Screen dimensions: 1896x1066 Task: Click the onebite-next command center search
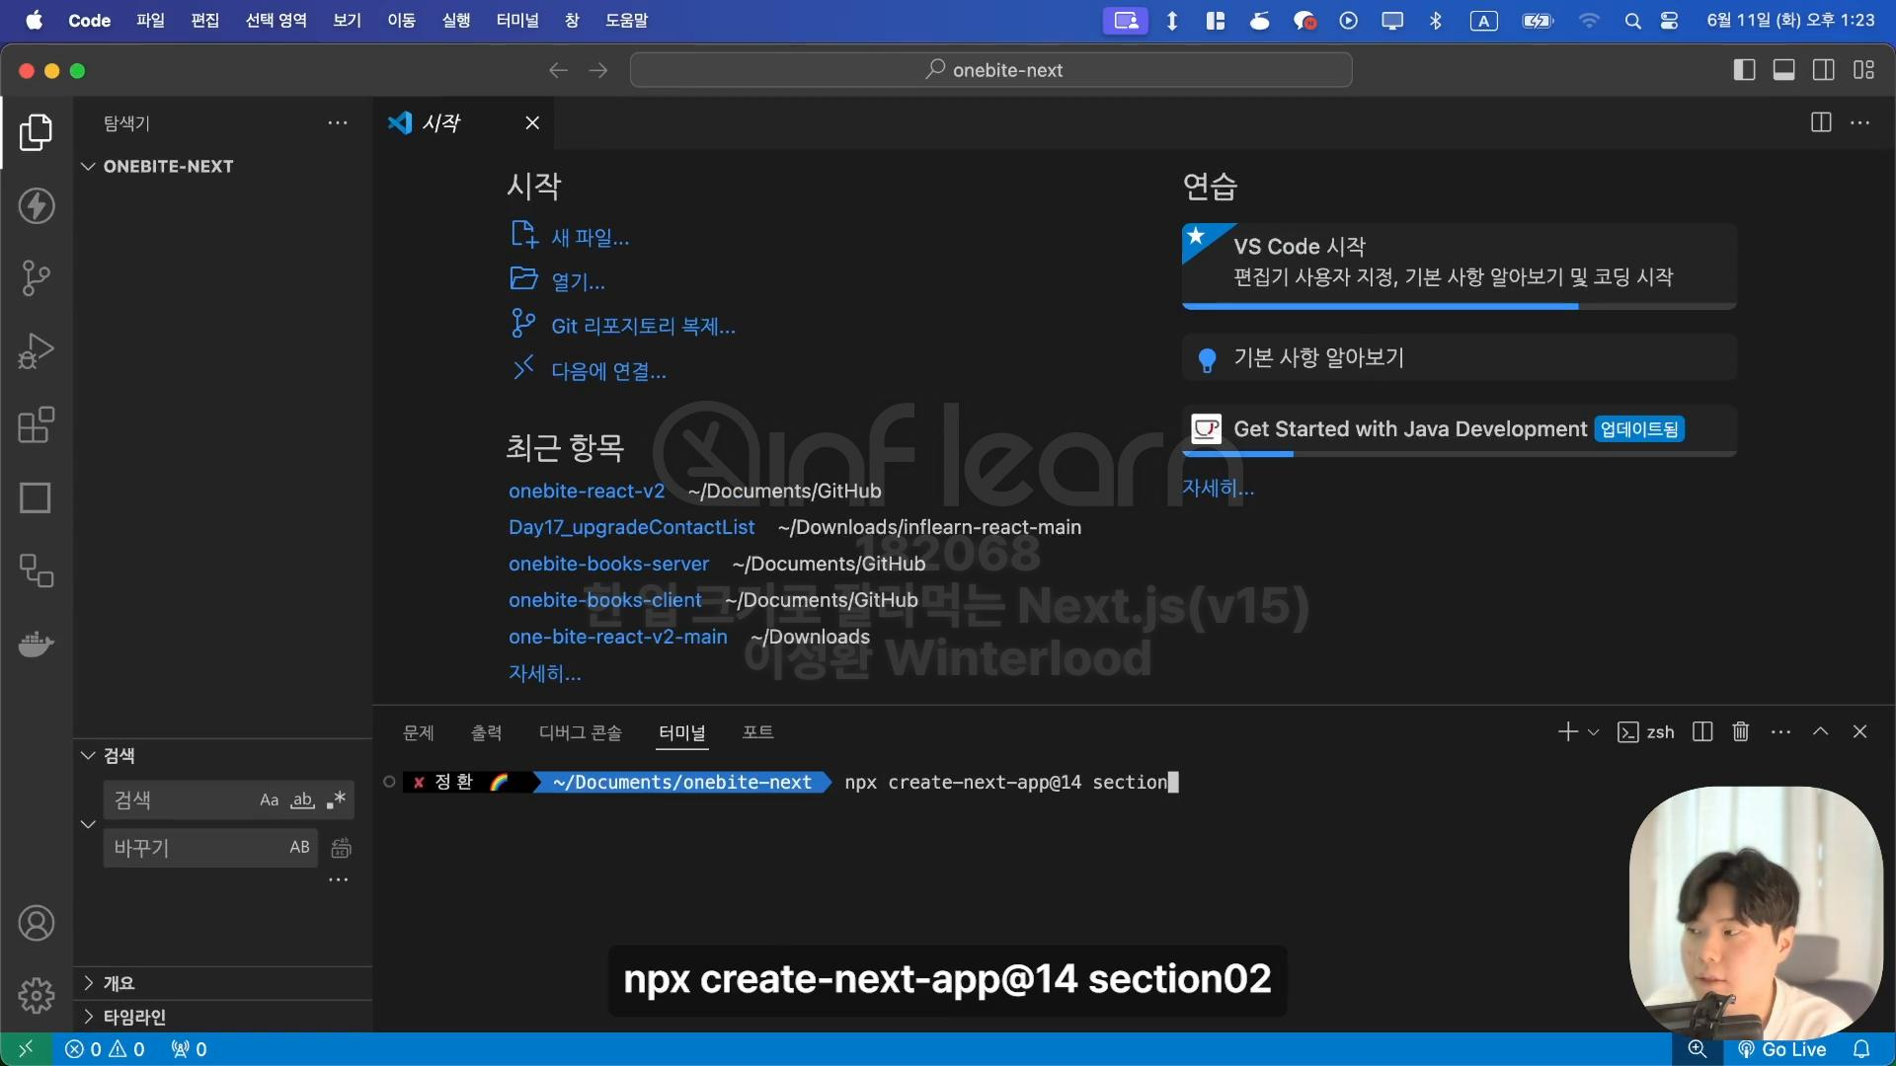point(991,70)
